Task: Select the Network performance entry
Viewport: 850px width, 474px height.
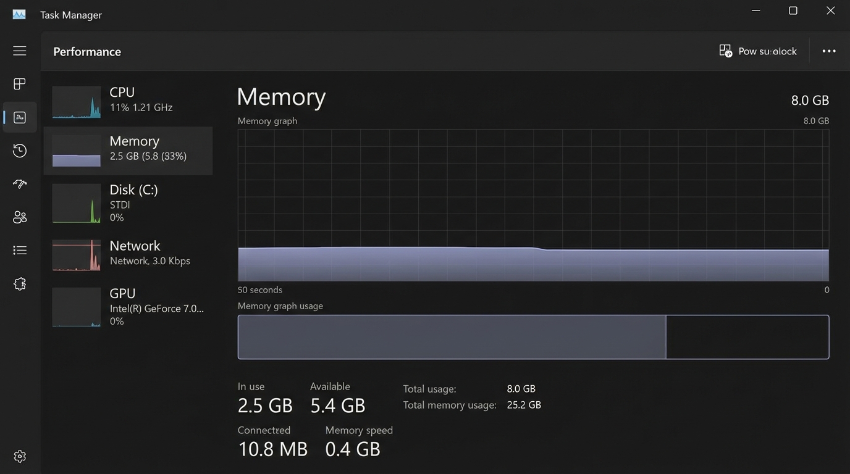Action: 127,252
